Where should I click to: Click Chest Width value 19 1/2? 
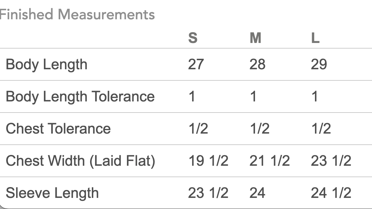208,161
